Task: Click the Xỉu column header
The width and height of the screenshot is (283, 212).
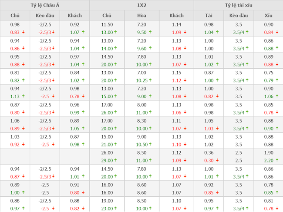Action: pyautogui.click(x=269, y=16)
